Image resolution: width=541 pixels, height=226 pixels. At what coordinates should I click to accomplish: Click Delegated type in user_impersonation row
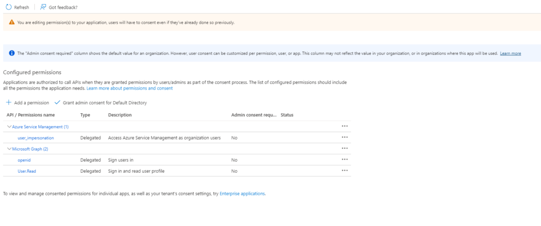click(x=90, y=138)
